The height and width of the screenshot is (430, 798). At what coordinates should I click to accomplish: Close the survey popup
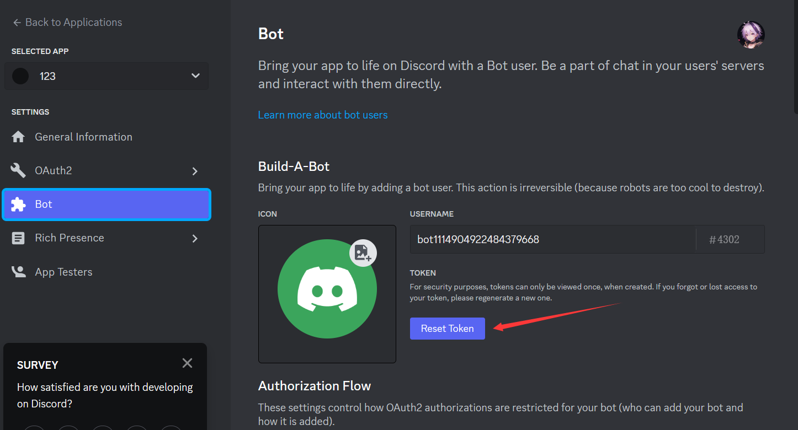187,363
